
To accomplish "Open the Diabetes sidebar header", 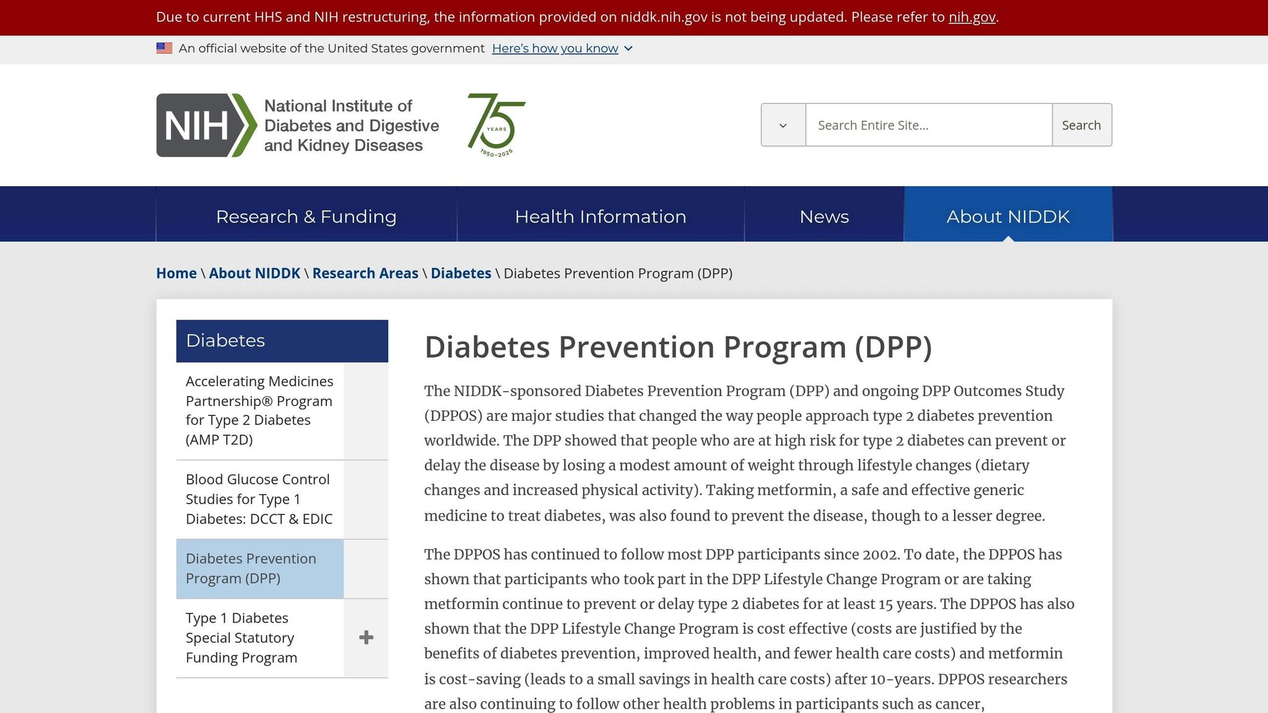I will coord(282,340).
